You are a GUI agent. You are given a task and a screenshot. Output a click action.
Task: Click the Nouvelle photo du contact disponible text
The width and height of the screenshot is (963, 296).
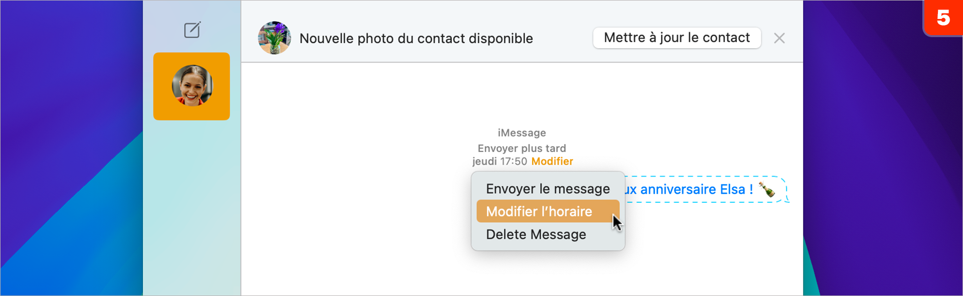coord(416,38)
